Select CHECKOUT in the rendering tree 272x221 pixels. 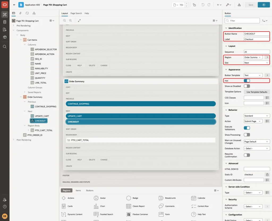pos(39,121)
